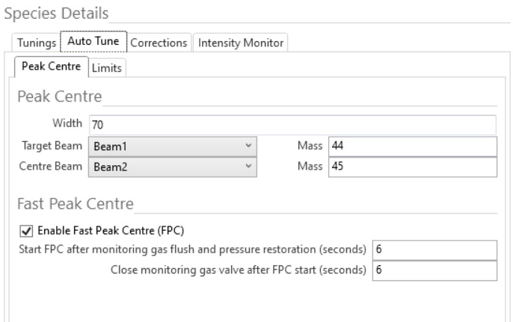Click the Target Beam Mass field containing 44
Viewport: 513px width, 322px height.
click(x=412, y=147)
